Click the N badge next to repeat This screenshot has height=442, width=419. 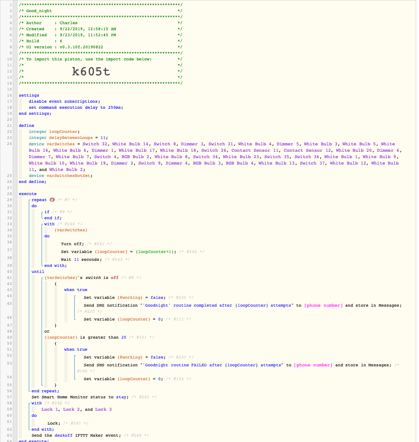[52, 200]
